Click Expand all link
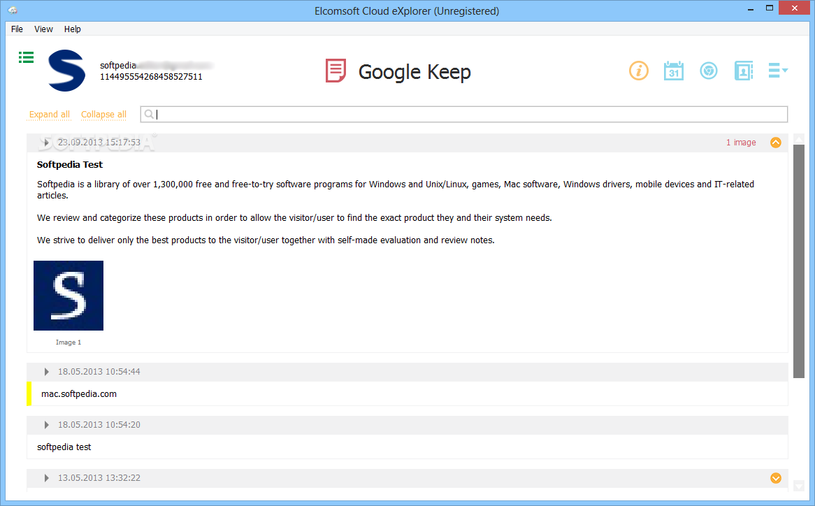Image resolution: width=815 pixels, height=506 pixels. coord(50,115)
